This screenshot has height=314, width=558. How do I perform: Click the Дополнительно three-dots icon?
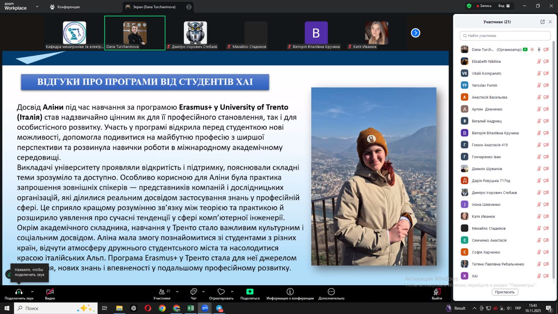[x=331, y=292]
